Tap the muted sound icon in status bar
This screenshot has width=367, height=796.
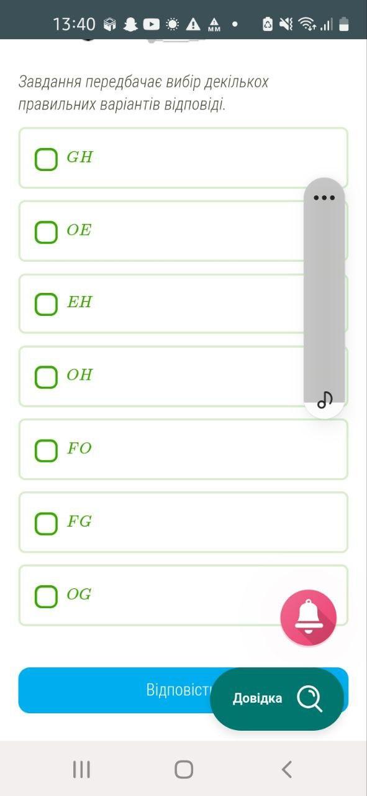click(x=286, y=24)
